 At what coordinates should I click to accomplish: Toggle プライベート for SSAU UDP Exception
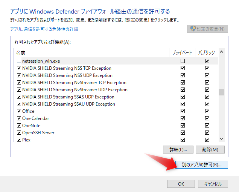tap(183, 104)
